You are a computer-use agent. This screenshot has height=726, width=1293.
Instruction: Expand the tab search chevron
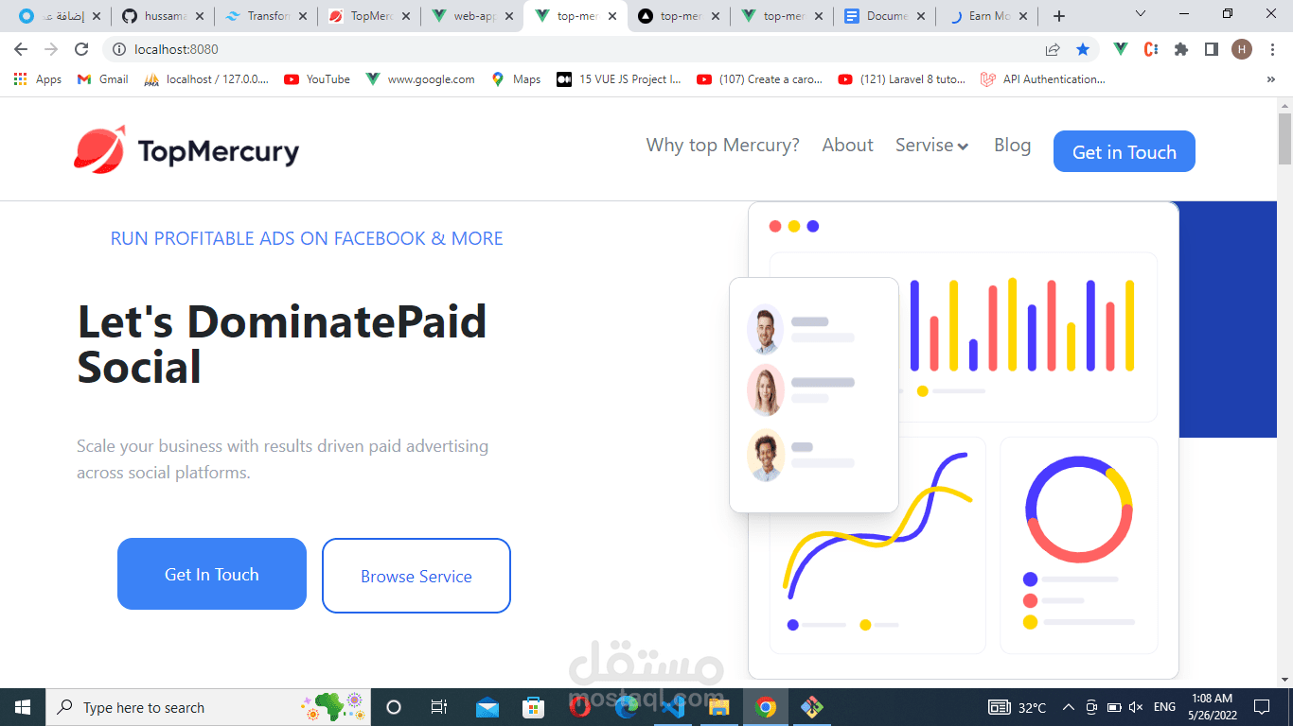tap(1140, 14)
